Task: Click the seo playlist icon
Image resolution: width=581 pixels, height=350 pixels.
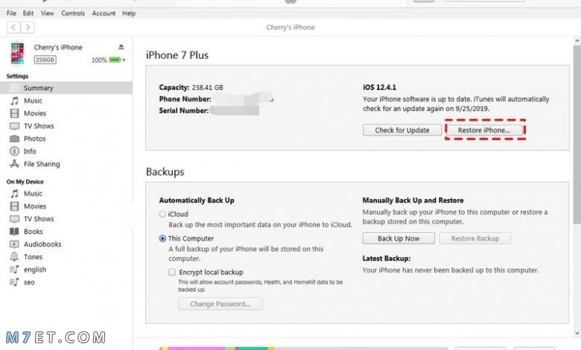Action: (14, 282)
